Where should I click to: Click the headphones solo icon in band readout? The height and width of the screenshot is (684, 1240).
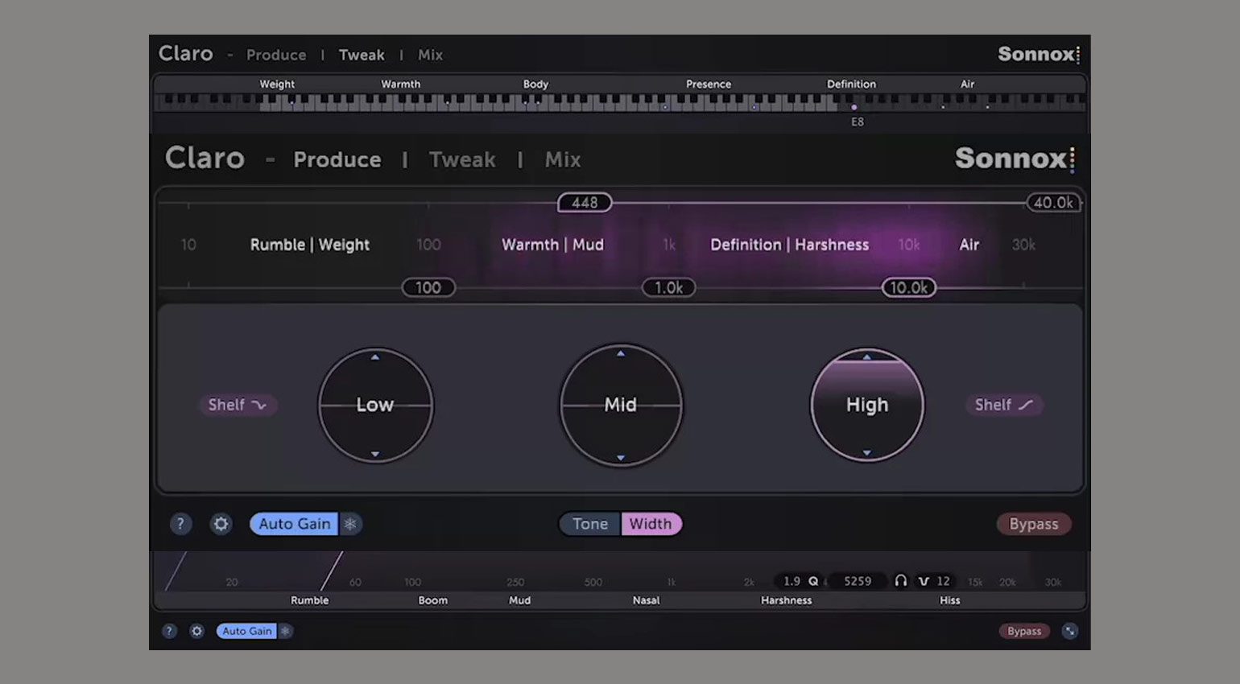pyautogui.click(x=901, y=581)
